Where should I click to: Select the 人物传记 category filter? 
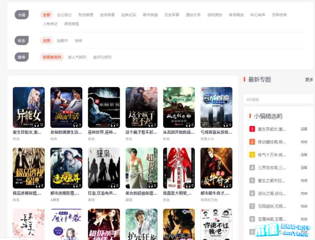tap(50, 24)
